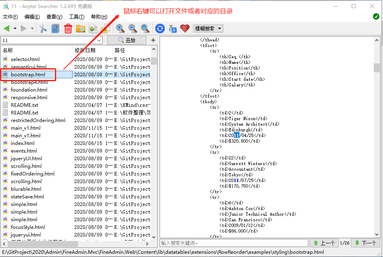This screenshot has width=383, height=257.
Task: Click the zoom in magnifier icon
Action: click(x=120, y=29)
